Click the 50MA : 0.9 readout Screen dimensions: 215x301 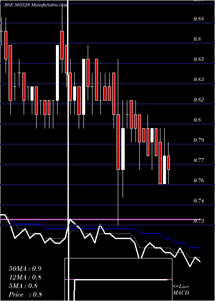(x=25, y=269)
